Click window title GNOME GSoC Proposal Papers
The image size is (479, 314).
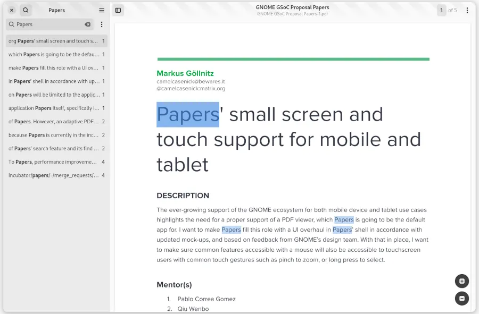tap(292, 7)
